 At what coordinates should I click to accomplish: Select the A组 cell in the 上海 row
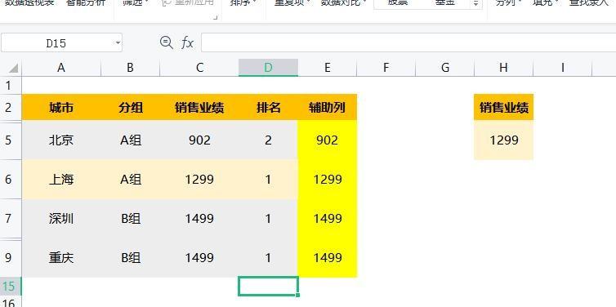click(131, 180)
